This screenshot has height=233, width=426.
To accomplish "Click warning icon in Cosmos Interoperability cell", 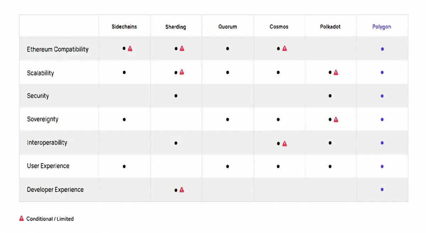I will [284, 143].
